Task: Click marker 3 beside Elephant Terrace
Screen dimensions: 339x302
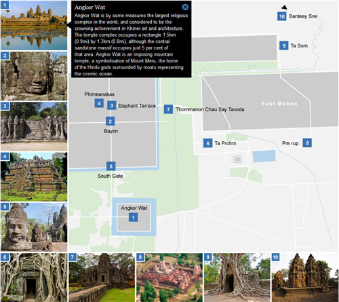Action: pos(112,105)
